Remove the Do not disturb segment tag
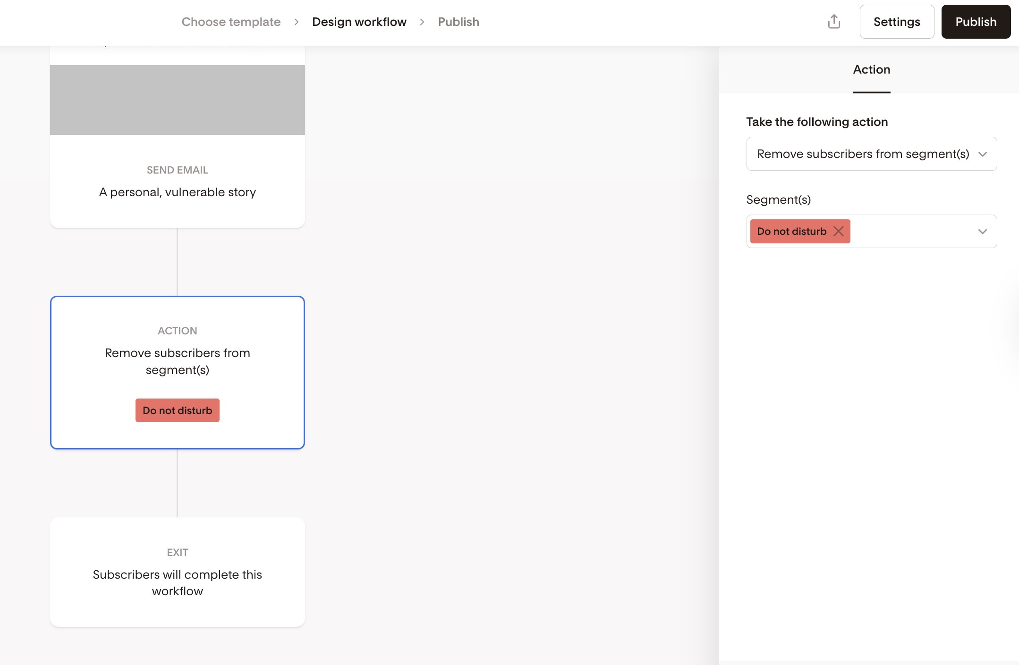This screenshot has height=665, width=1019. [x=839, y=231]
